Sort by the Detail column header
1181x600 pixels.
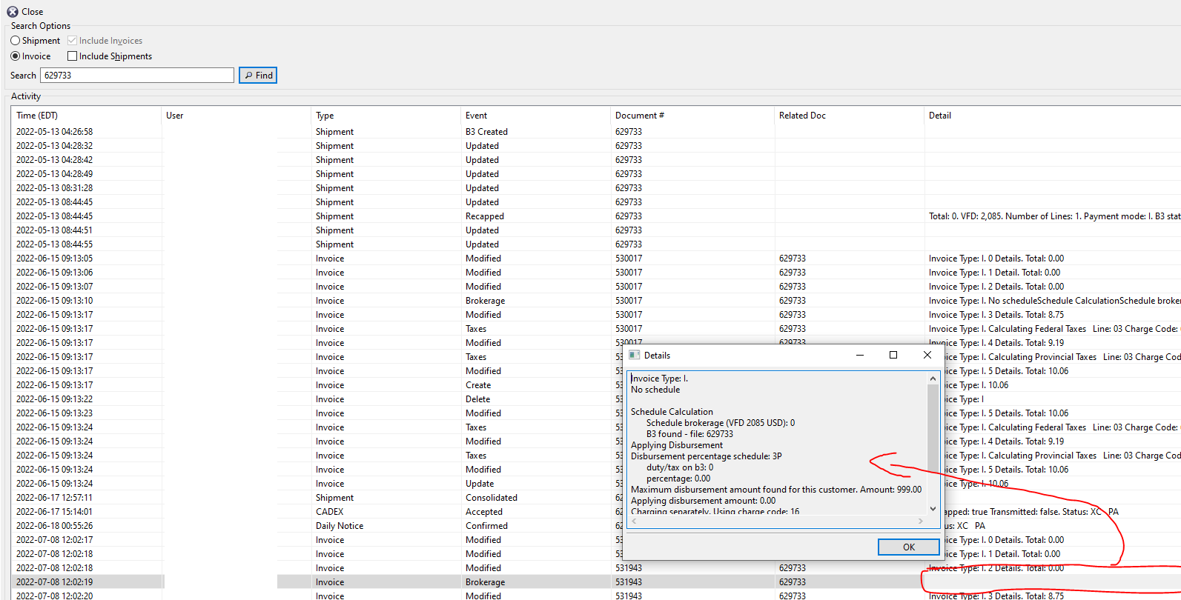(1053, 116)
